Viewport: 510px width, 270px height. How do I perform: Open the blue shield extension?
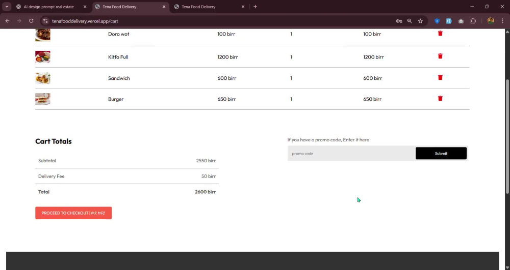click(x=437, y=21)
